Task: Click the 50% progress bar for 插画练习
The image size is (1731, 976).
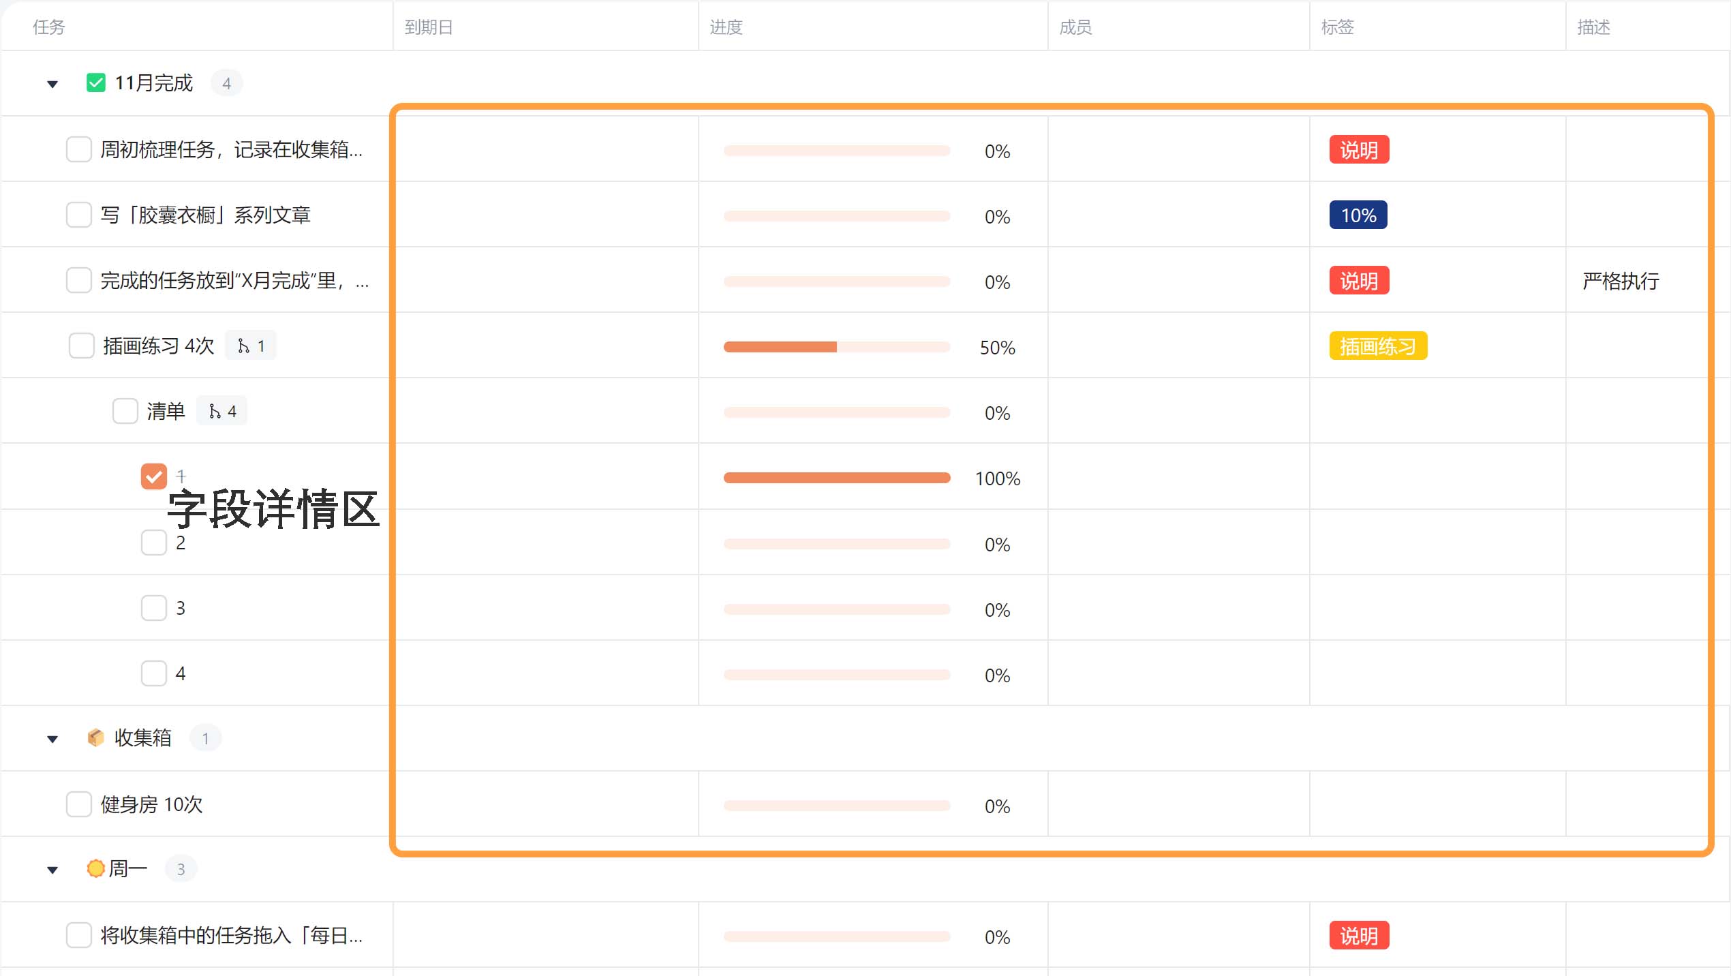Action: [x=836, y=347]
